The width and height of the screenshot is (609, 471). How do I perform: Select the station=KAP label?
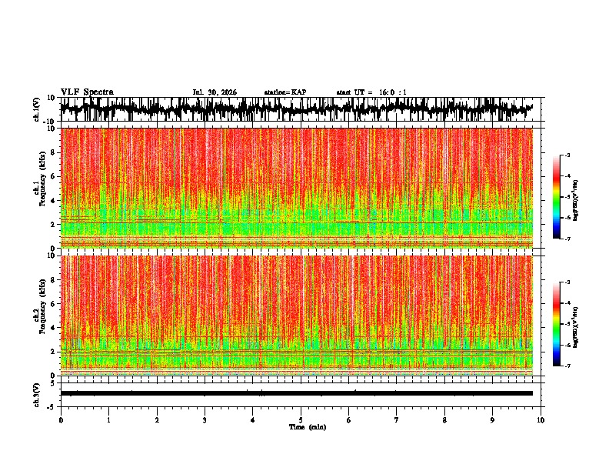(x=285, y=92)
